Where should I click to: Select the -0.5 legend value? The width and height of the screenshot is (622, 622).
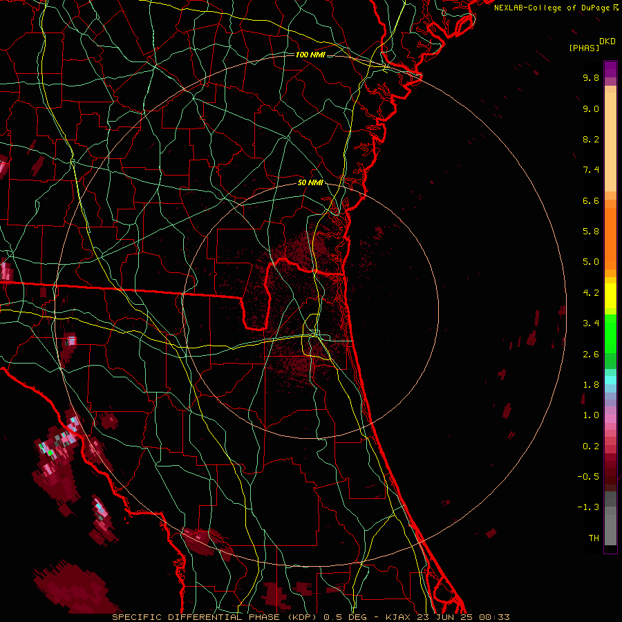(588, 477)
